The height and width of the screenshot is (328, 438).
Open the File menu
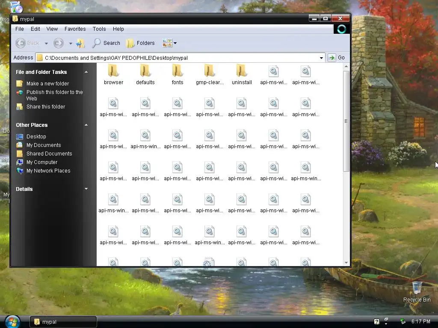pyautogui.click(x=20, y=29)
